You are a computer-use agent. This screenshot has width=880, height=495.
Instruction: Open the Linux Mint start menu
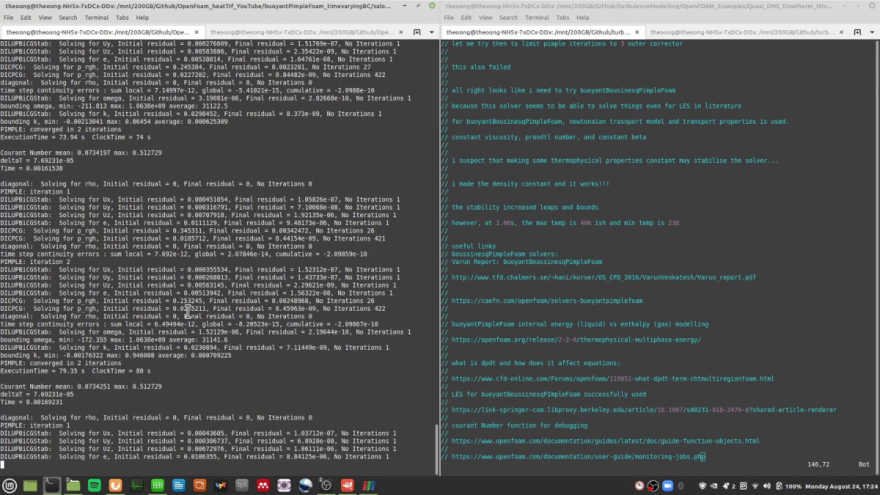point(10,486)
